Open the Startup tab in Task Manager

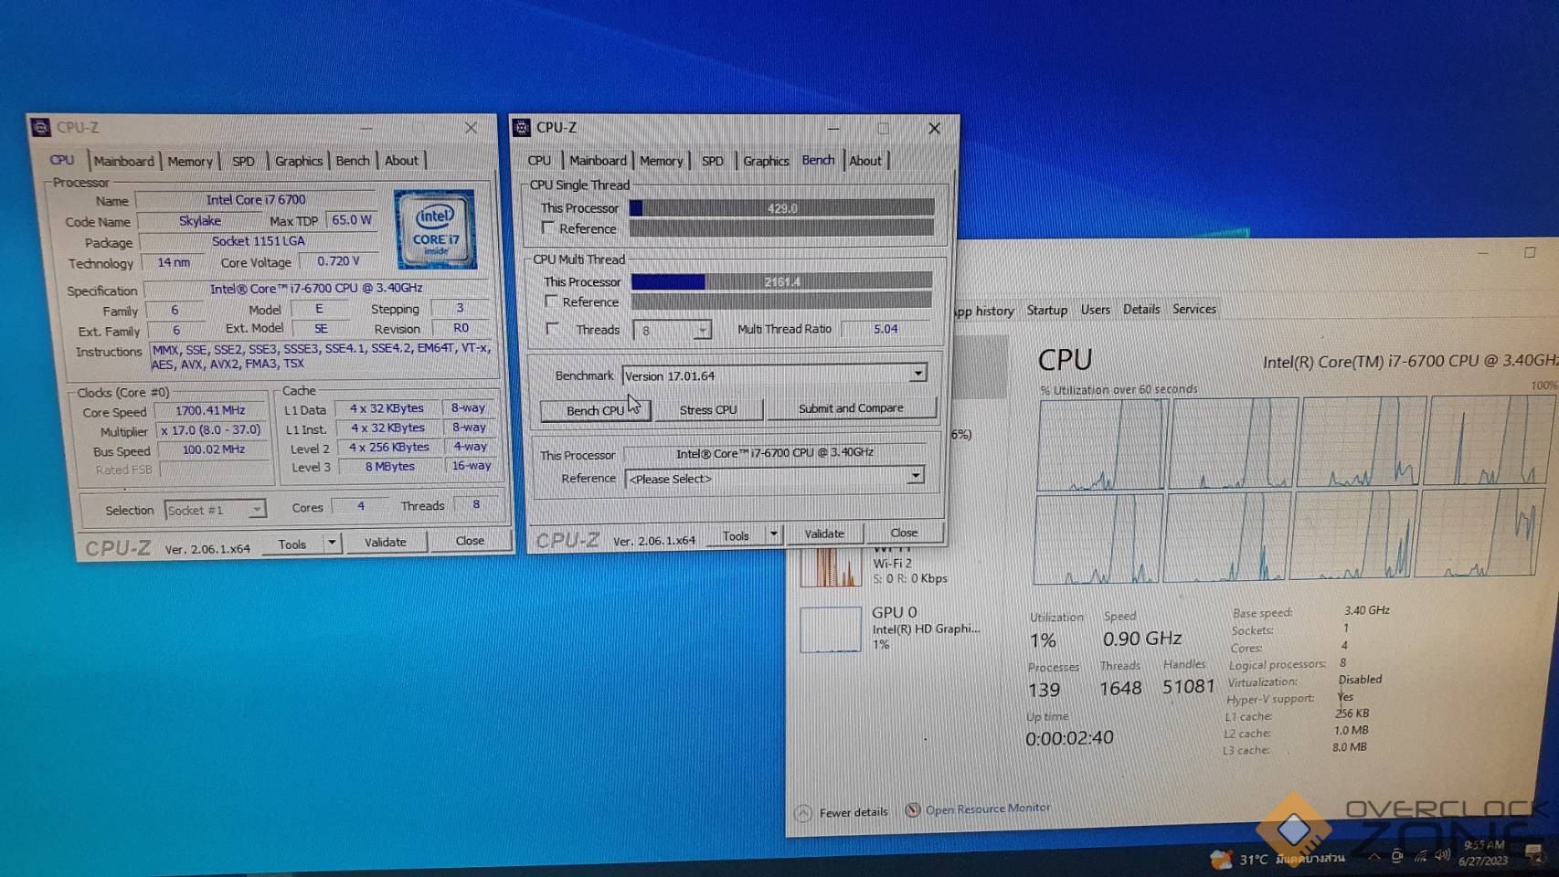click(1047, 310)
